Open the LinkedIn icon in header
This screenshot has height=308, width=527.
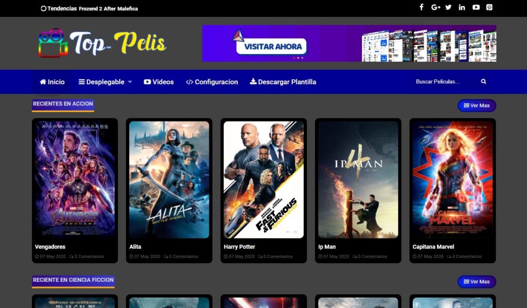point(462,7)
